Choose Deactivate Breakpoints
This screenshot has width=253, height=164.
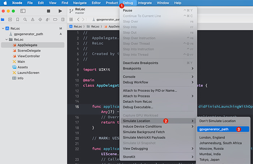[158, 63]
